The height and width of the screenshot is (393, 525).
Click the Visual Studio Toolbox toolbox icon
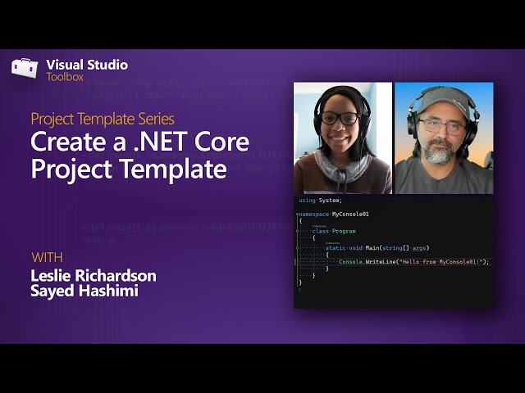[25, 68]
